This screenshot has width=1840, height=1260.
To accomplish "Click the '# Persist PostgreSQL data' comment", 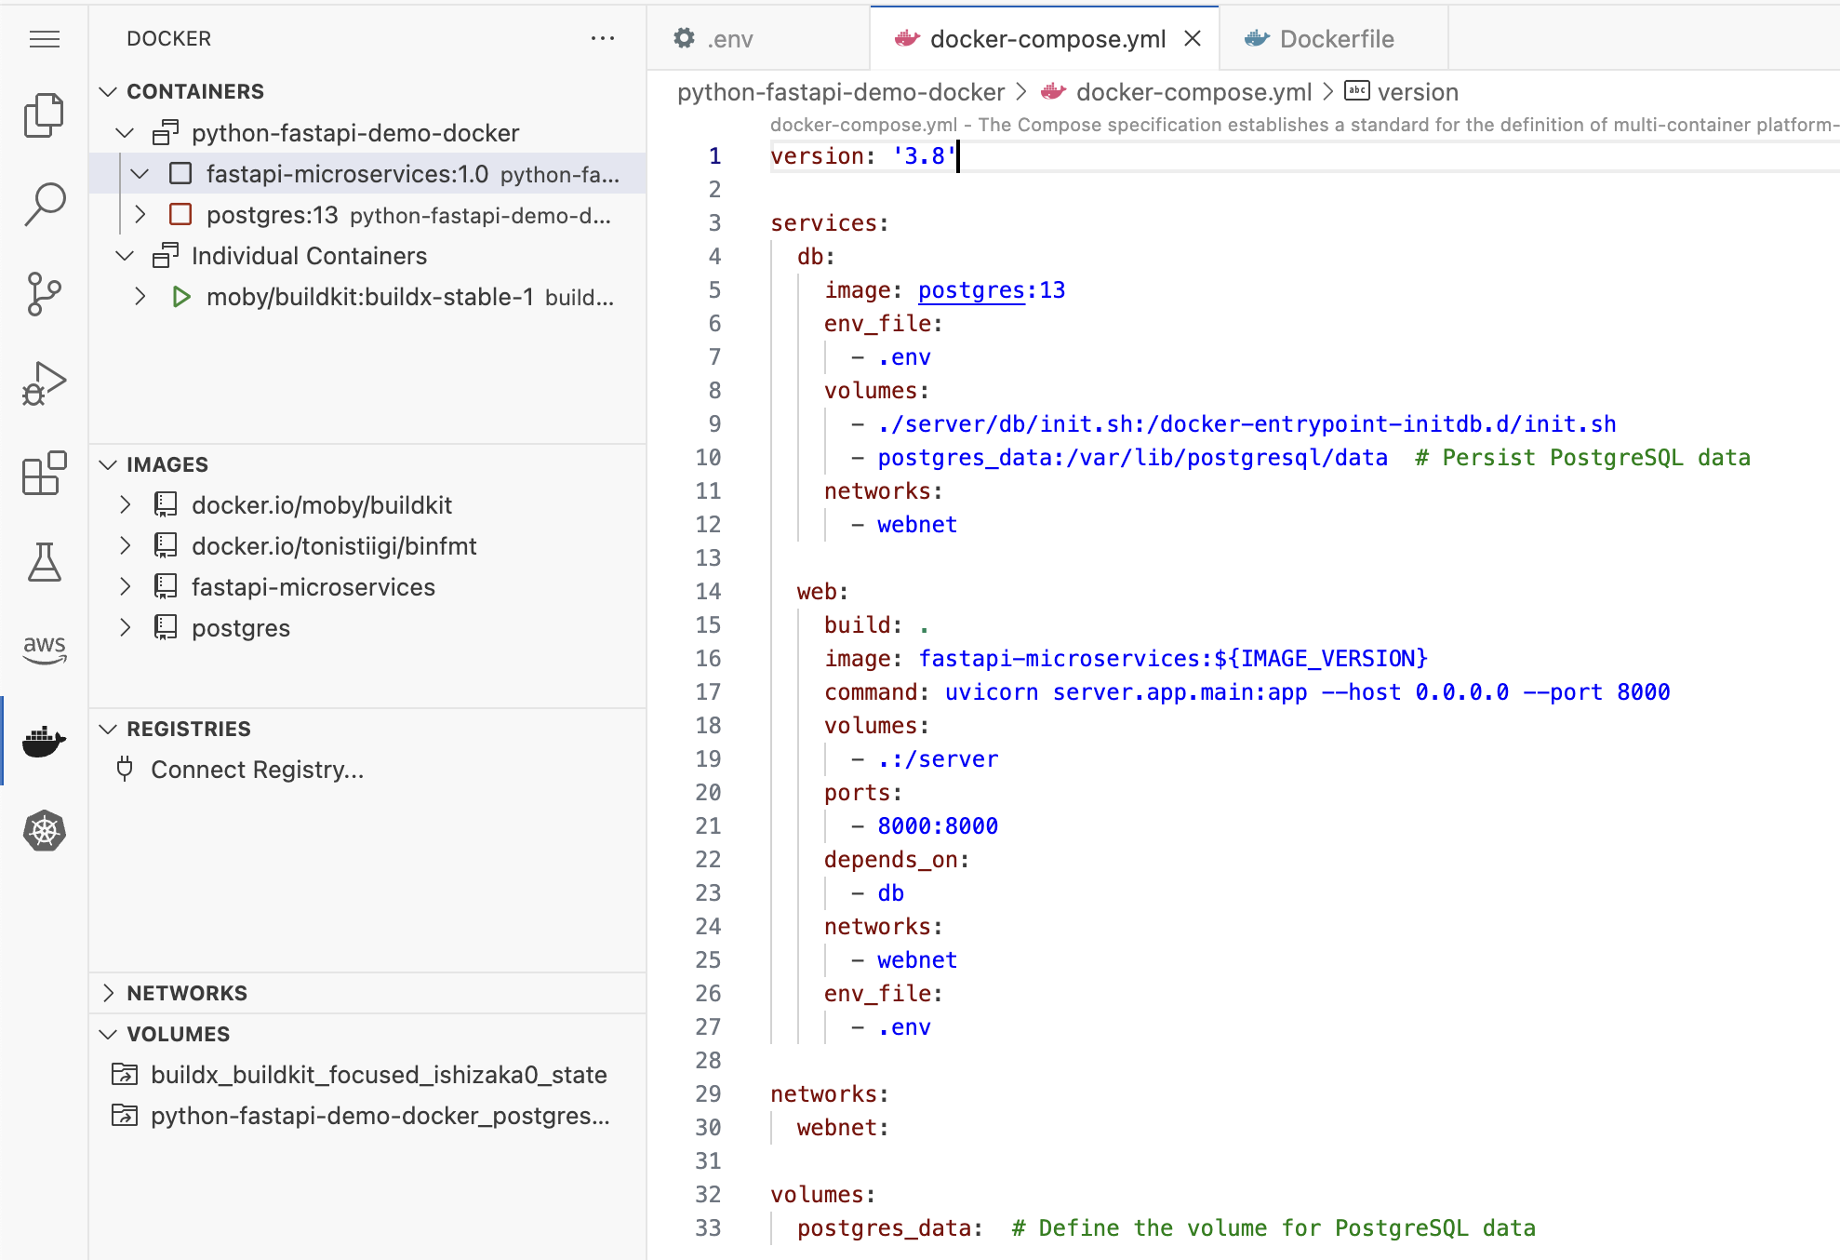I will [x=1582, y=458].
